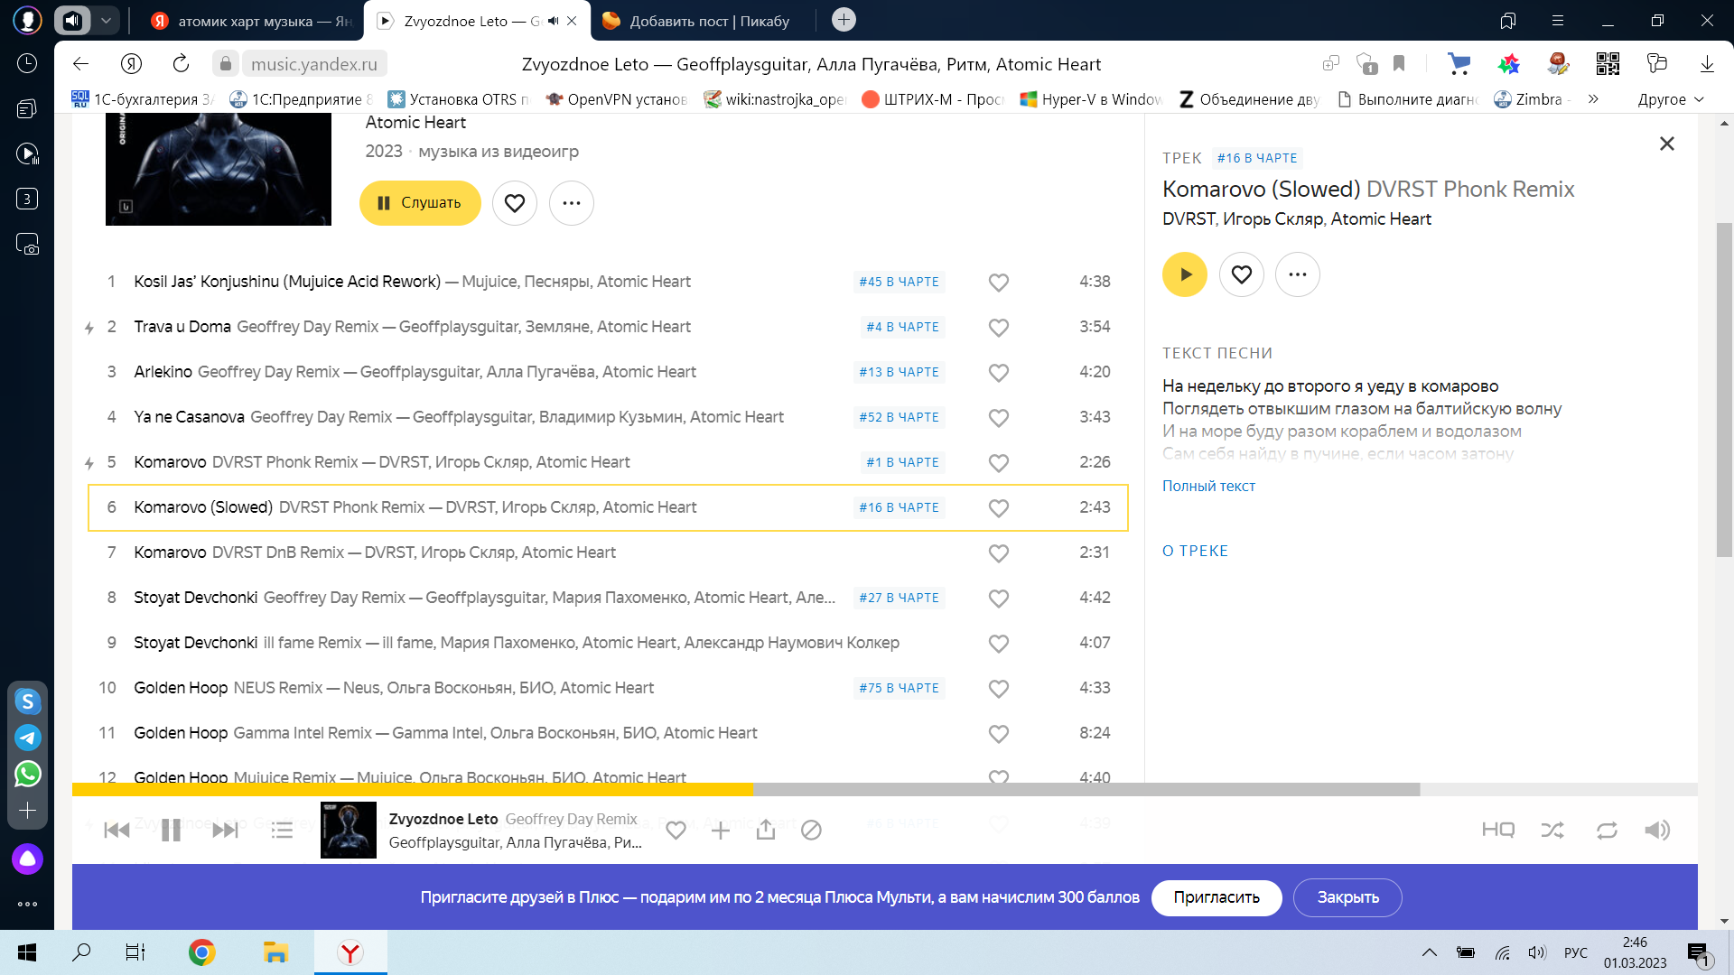Image resolution: width=1734 pixels, height=975 pixels.
Task: Add current track to playlist with plus icon
Action: [x=720, y=831]
